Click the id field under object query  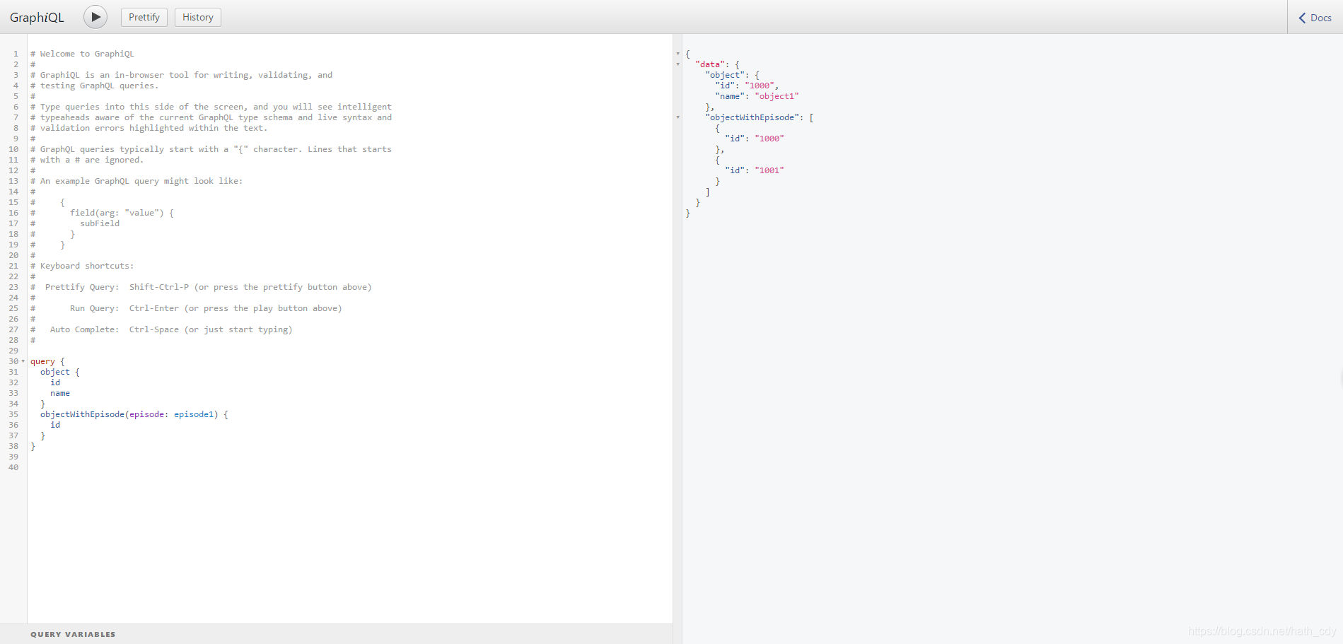tap(55, 382)
